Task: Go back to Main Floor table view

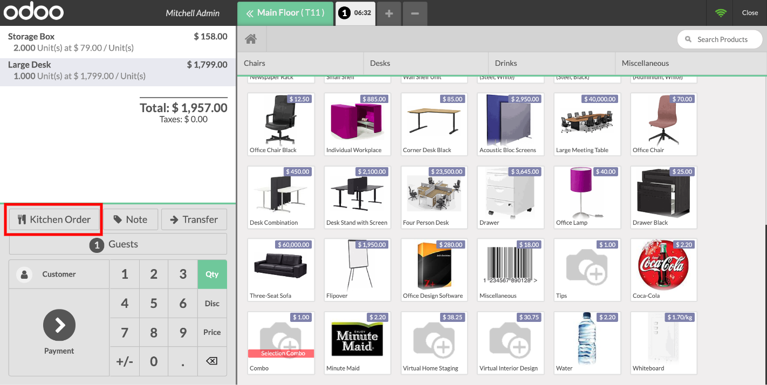Action: pos(285,13)
